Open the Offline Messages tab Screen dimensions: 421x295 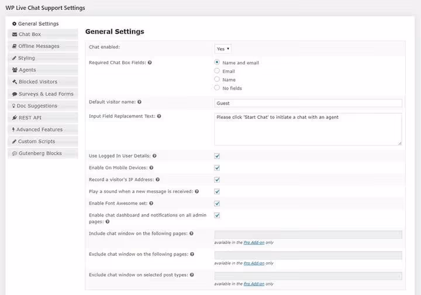click(43, 46)
